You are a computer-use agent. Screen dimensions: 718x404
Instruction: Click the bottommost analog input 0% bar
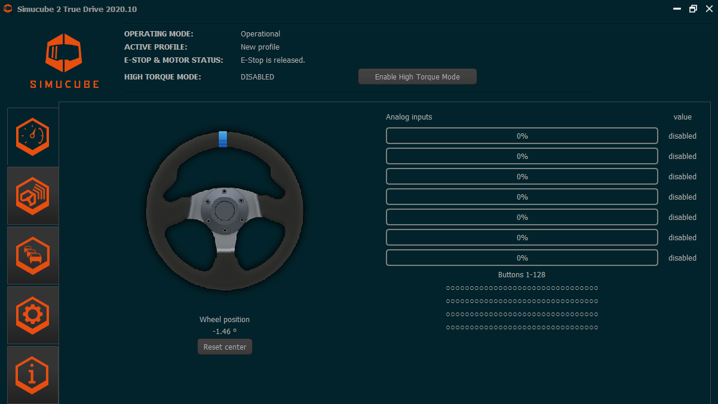(x=522, y=258)
